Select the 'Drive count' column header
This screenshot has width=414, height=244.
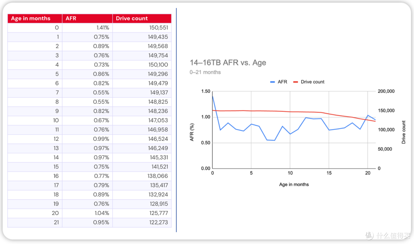pyautogui.click(x=142, y=18)
